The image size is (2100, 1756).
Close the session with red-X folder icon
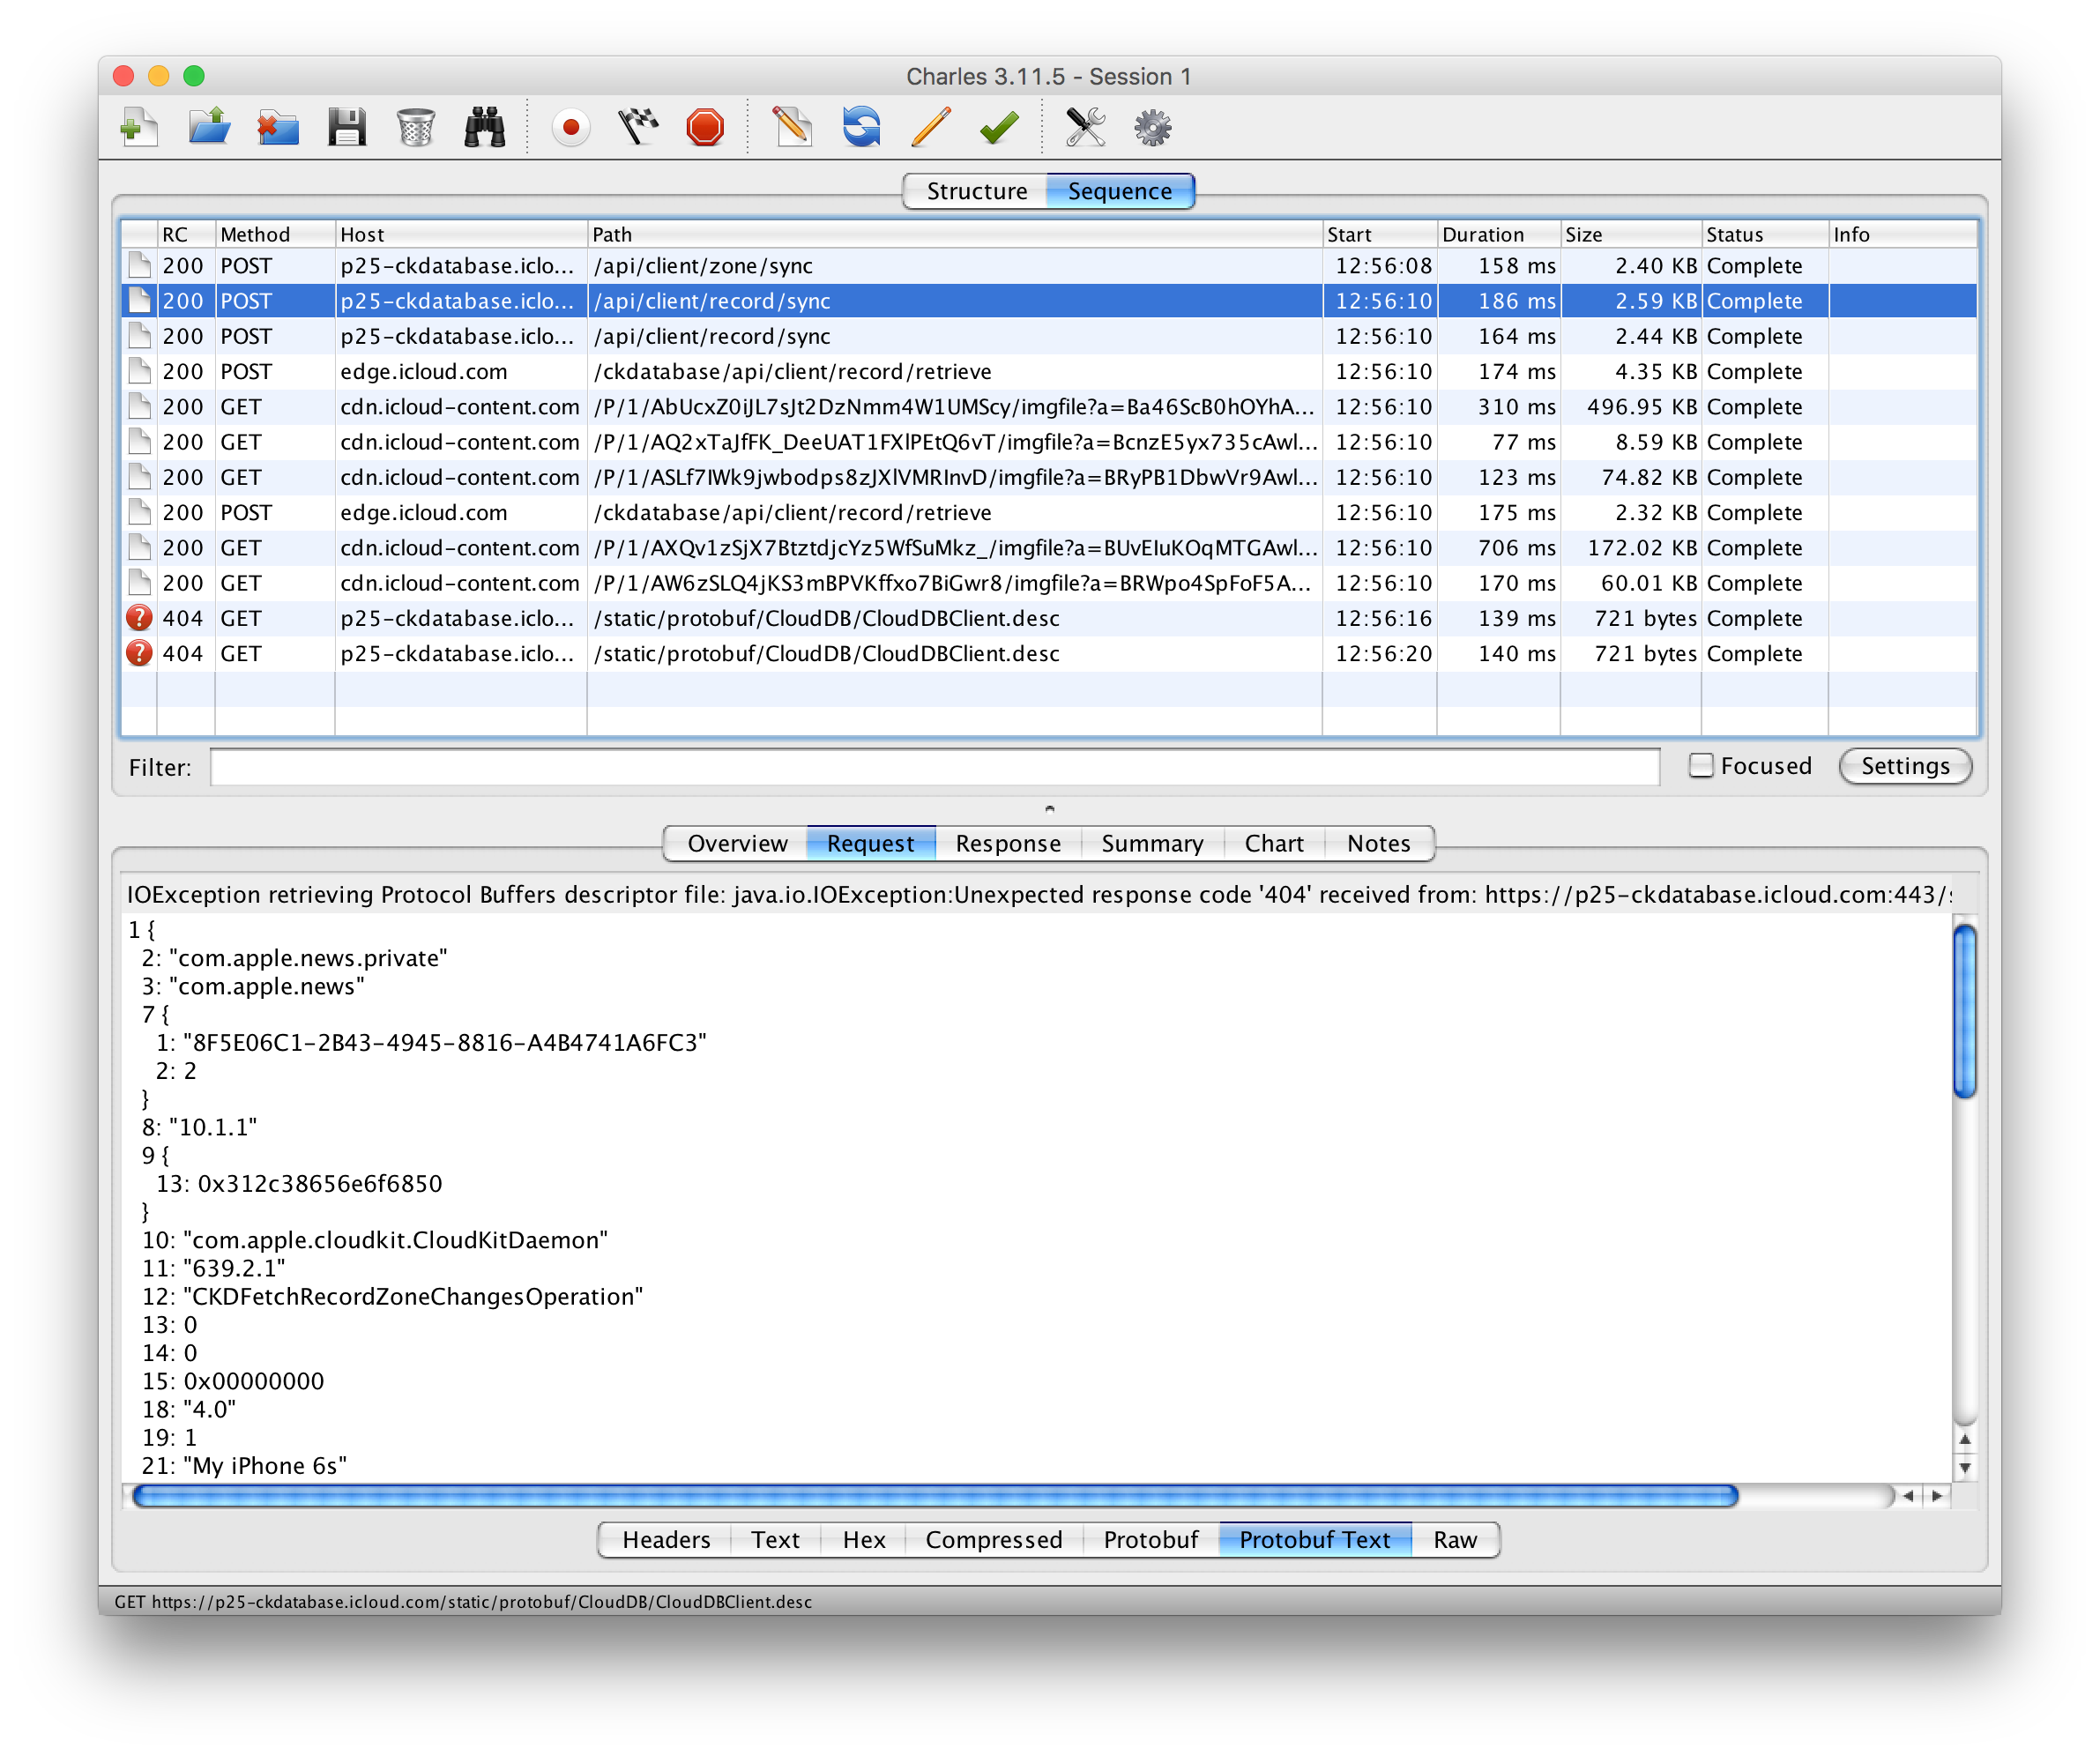click(278, 127)
